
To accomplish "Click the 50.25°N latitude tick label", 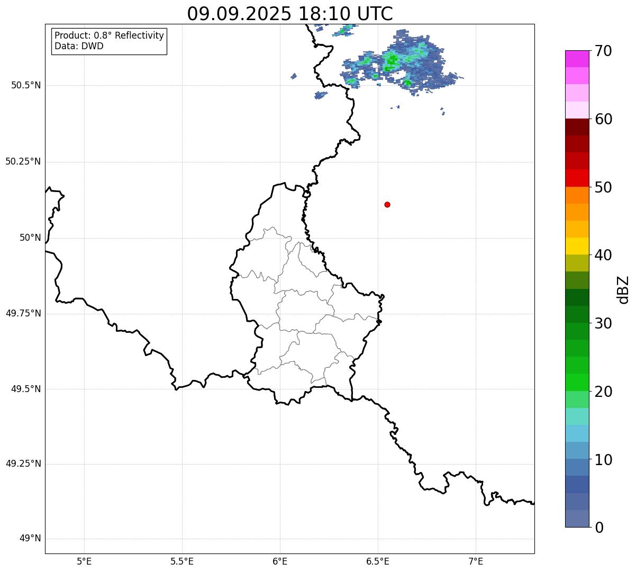I will click(23, 161).
